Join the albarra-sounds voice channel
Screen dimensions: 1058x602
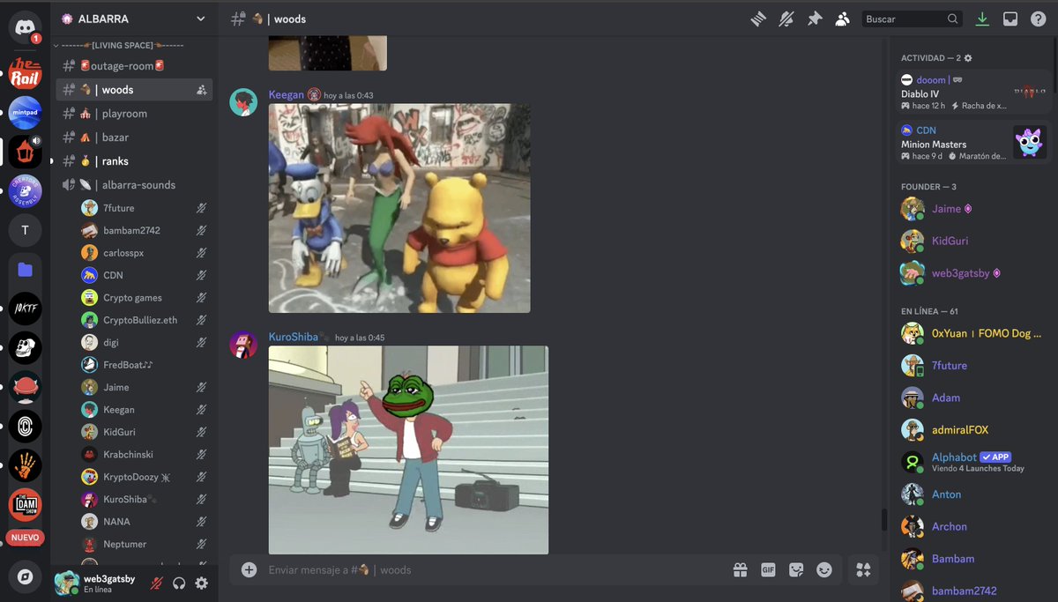(x=134, y=185)
